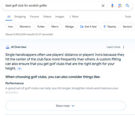This screenshot has height=116, width=135.
Task: Switch to the Videos tab
Action: click(x=47, y=16)
